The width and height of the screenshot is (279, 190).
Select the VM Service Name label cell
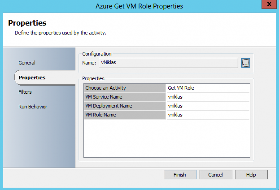[125, 97]
